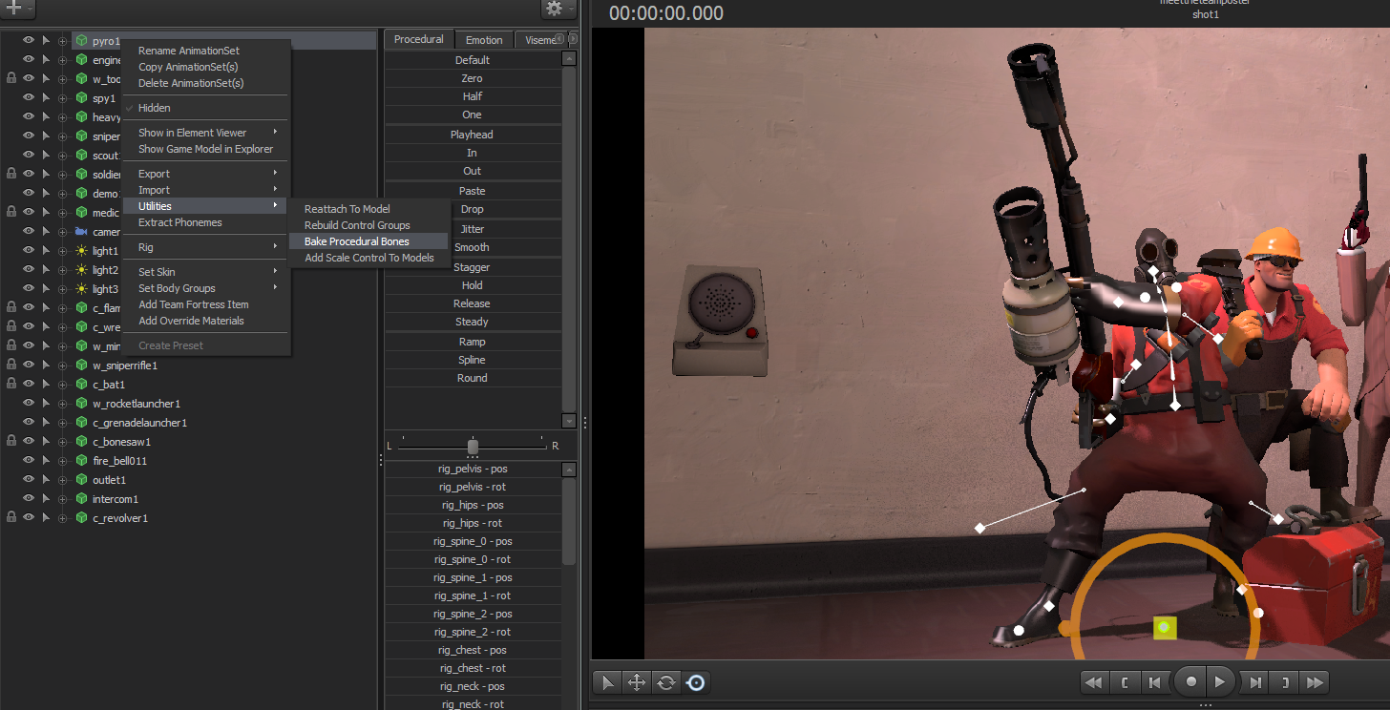Hide spy1 using its eye icon
1390x710 pixels.
coord(29,98)
